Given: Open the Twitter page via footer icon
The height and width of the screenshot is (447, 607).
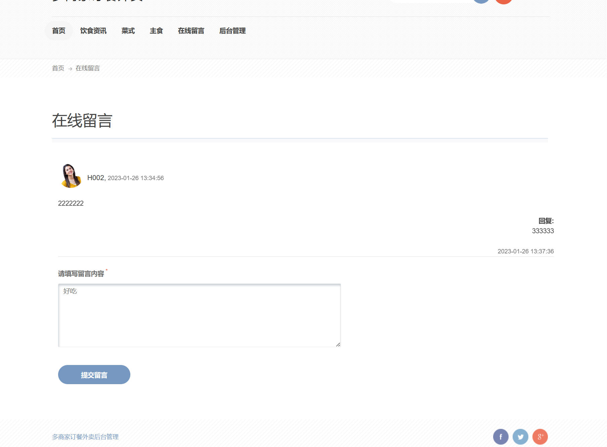Looking at the screenshot, I should tap(521, 437).
